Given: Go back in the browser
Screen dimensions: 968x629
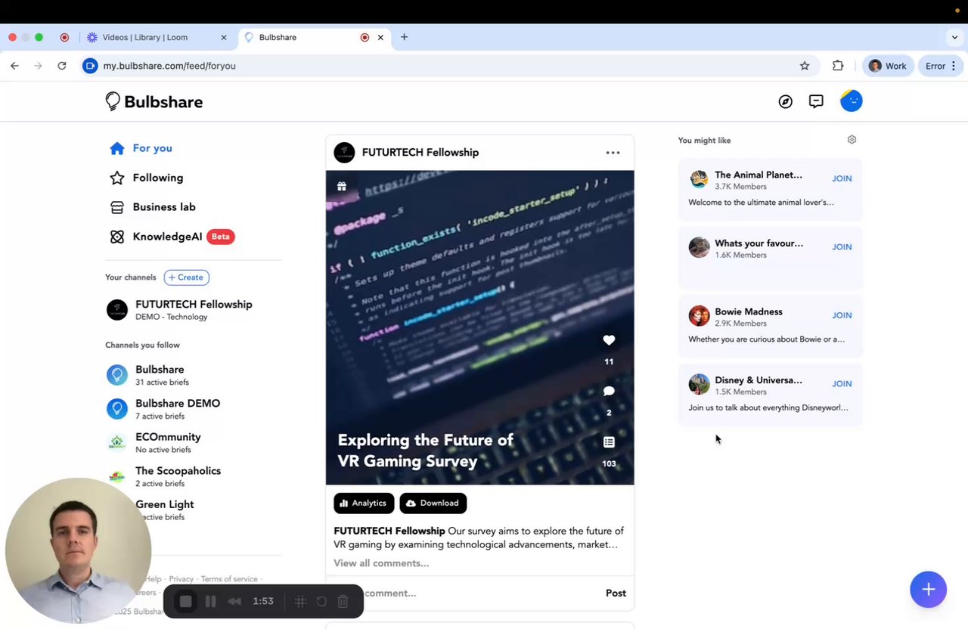Looking at the screenshot, I should click(x=14, y=66).
